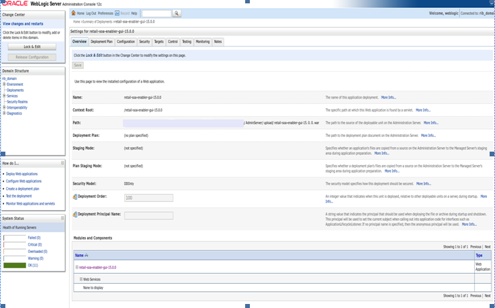Click the Save button
The width and height of the screenshot is (495, 308).
pyautogui.click(x=78, y=65)
